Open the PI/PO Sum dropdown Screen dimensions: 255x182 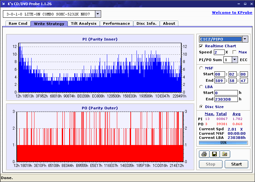pos(234,60)
